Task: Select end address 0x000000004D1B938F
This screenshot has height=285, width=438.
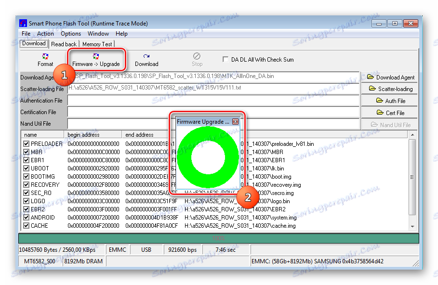Action: pyautogui.click(x=152, y=218)
